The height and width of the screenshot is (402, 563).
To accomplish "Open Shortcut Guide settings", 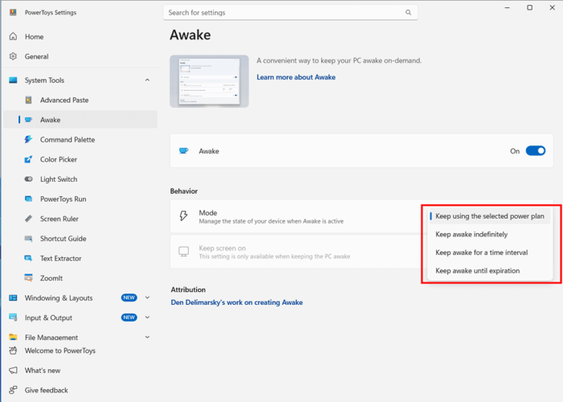I will click(80, 238).
